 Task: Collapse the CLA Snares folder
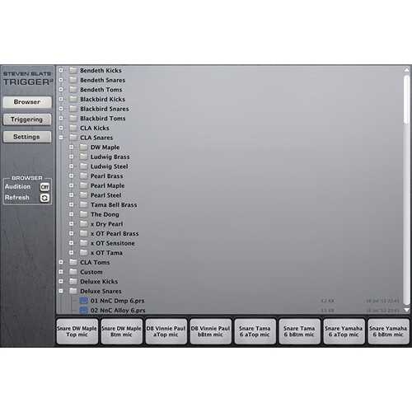pos(61,138)
